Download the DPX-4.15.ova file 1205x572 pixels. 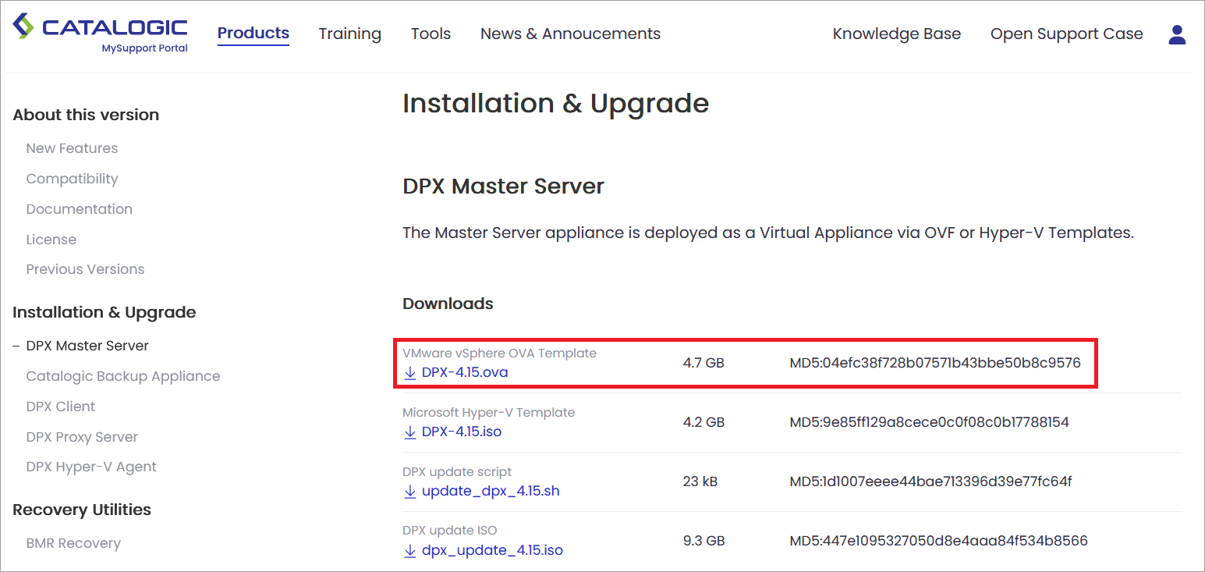click(x=465, y=372)
